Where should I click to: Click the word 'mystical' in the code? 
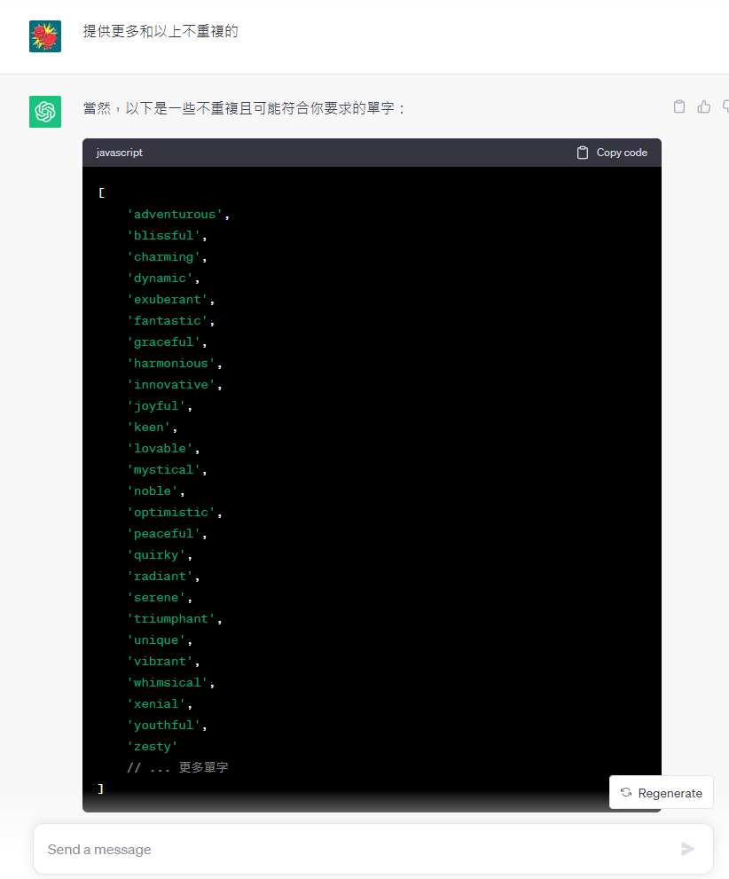tap(163, 470)
